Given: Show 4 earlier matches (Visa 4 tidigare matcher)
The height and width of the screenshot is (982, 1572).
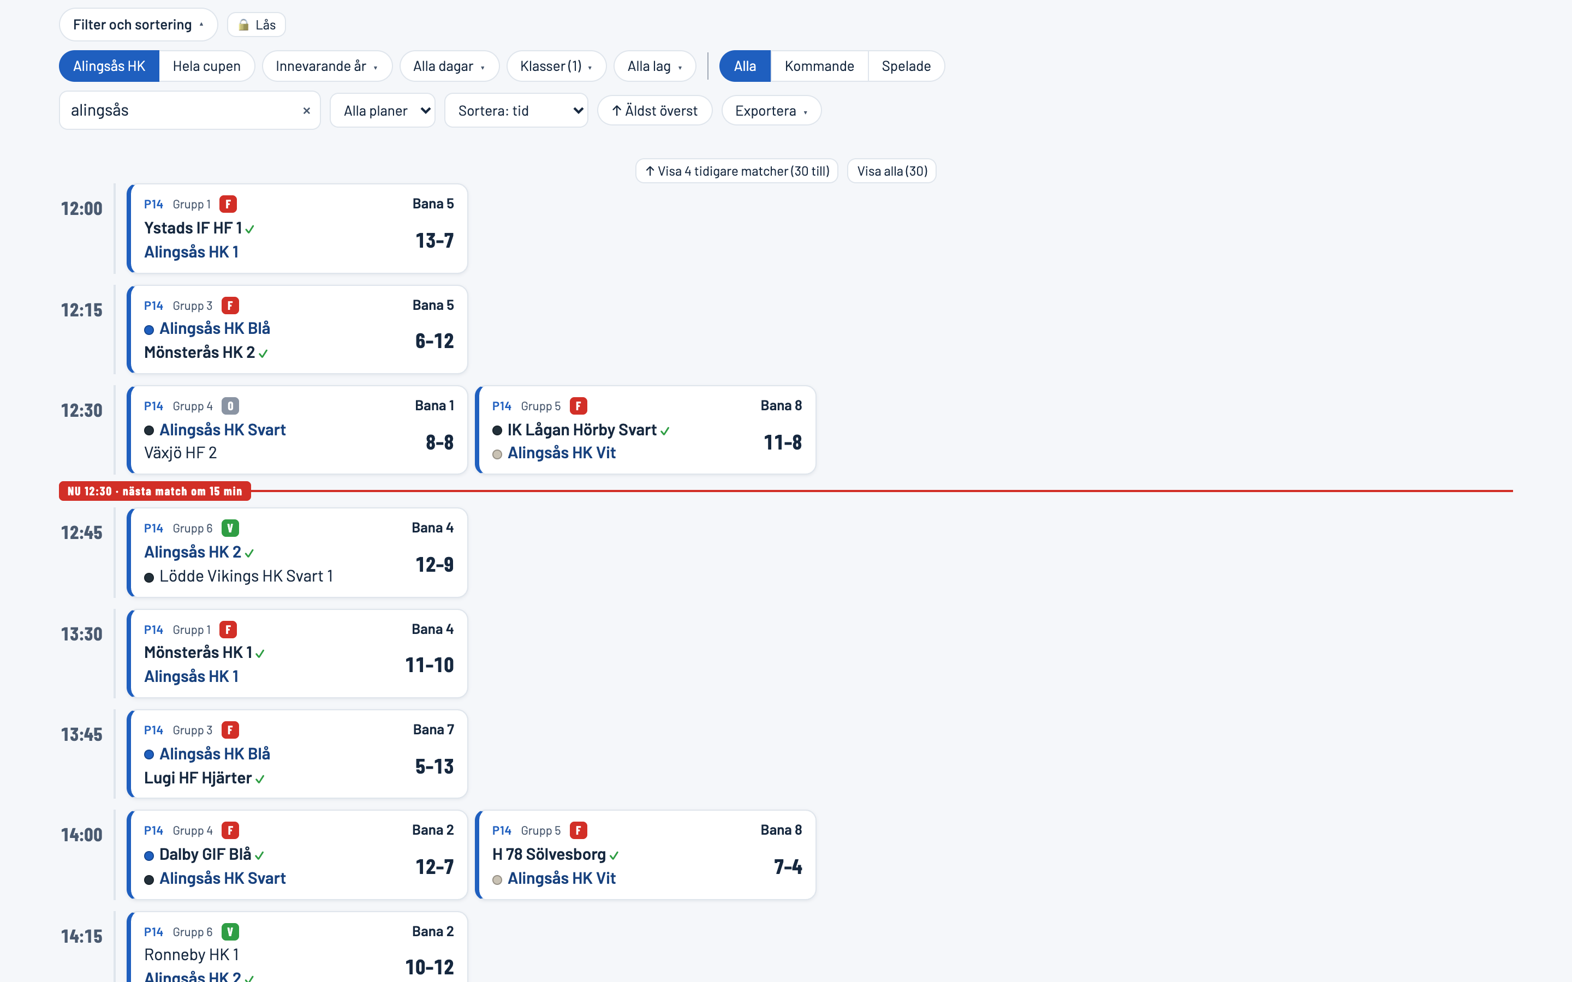Looking at the screenshot, I should tap(737, 171).
